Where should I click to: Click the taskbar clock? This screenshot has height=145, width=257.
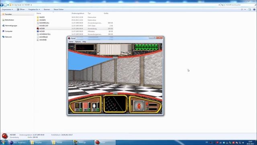pyautogui.click(x=250, y=143)
